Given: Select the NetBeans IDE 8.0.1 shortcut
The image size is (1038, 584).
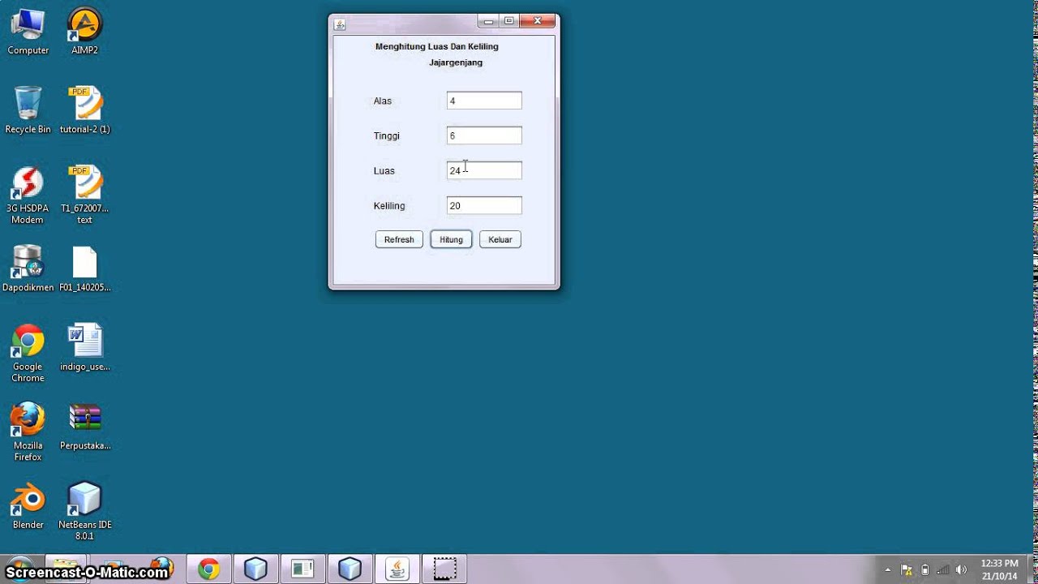Looking at the screenshot, I should click(84, 512).
